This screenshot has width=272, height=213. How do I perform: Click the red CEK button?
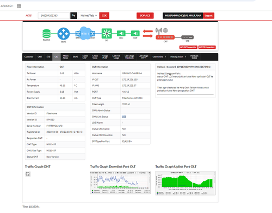coord(104,16)
